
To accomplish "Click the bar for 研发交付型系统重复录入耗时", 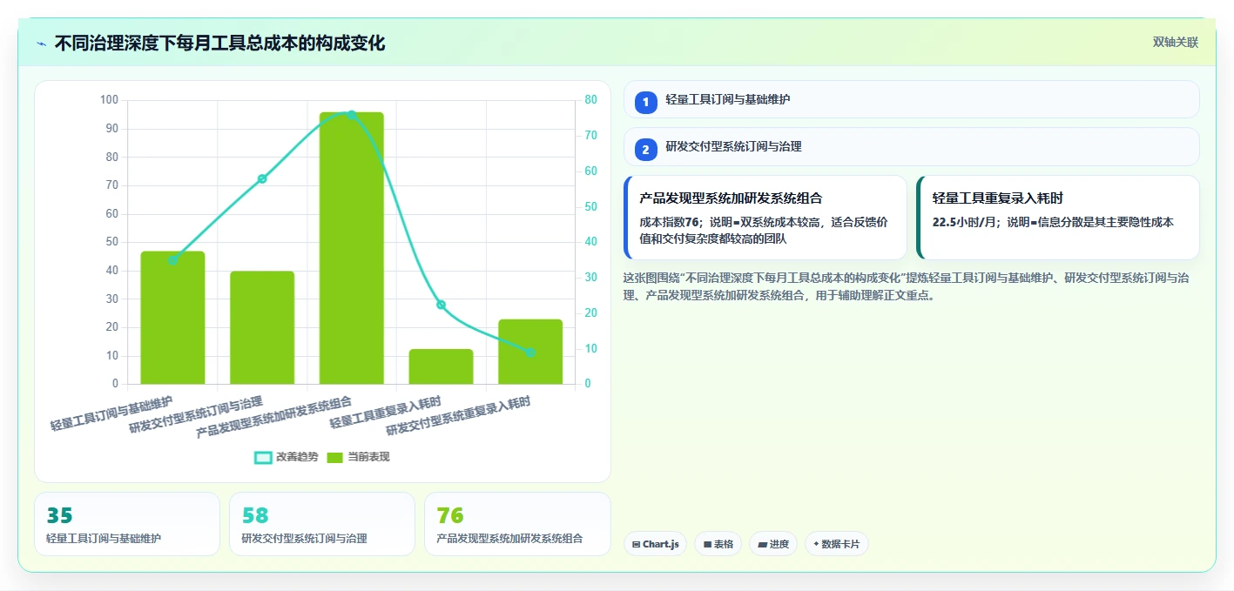I will (530, 352).
